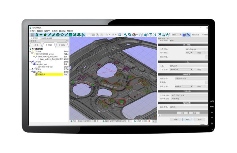This screenshot has width=237, height=153.
Task: Select the highlighted yellow cutting step row
Action: pyautogui.click(x=49, y=74)
